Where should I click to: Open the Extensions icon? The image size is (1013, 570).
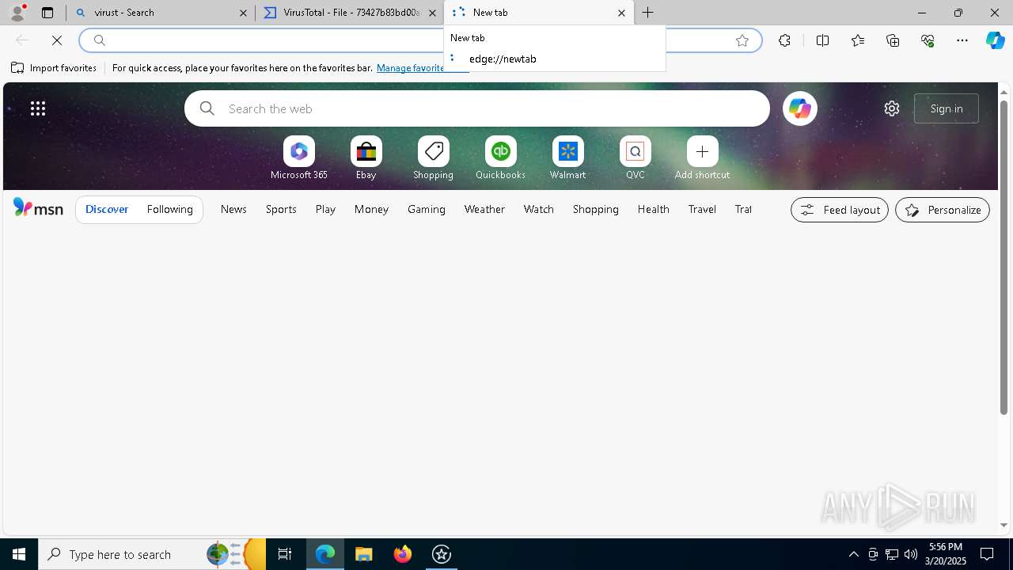click(x=784, y=40)
